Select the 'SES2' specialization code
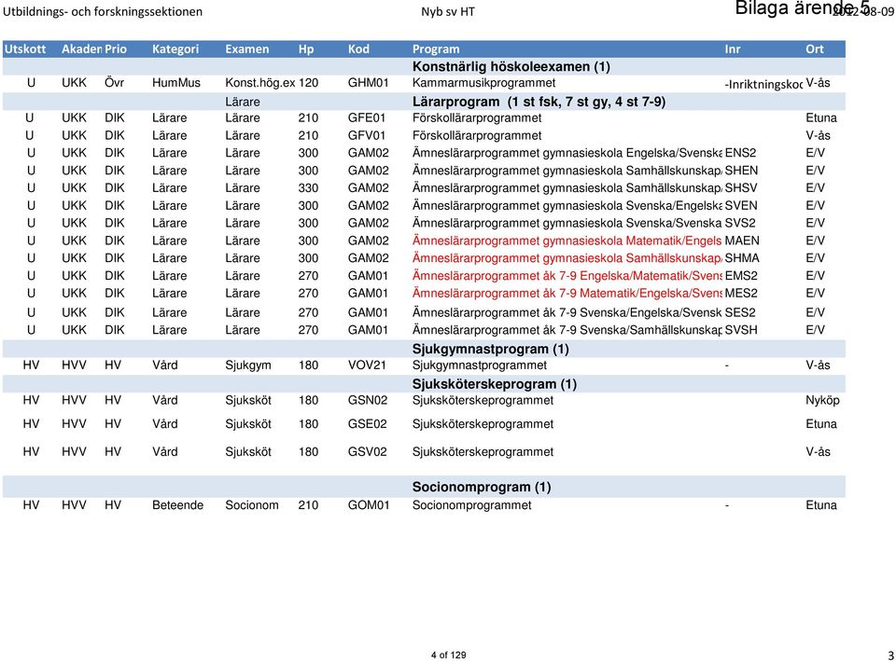 [740, 313]
